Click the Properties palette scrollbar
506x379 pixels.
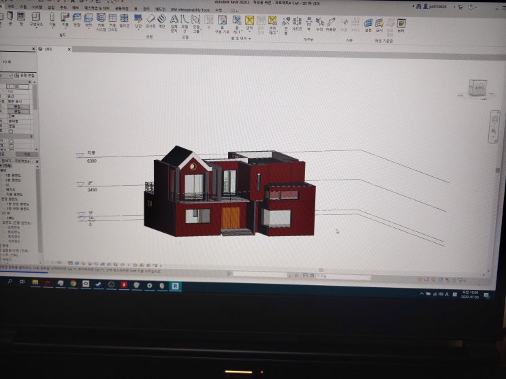(x=35, y=97)
